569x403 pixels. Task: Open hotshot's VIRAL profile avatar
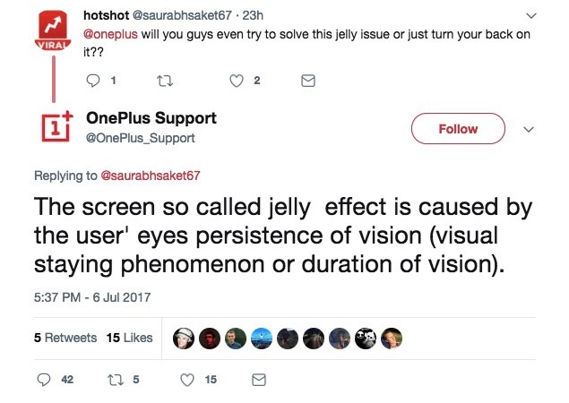(x=53, y=30)
